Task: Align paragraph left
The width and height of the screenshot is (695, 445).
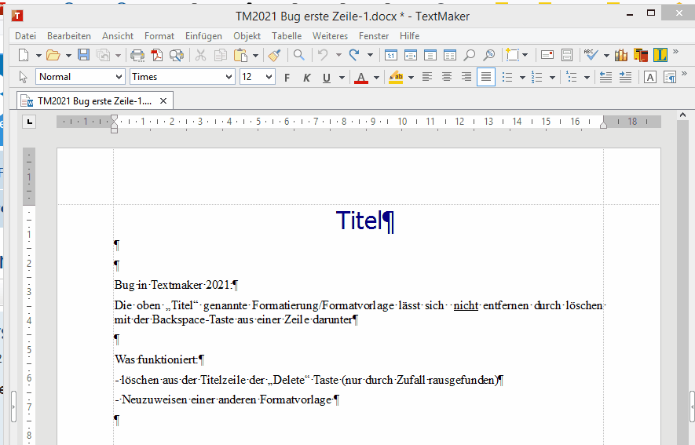Action: (427, 77)
